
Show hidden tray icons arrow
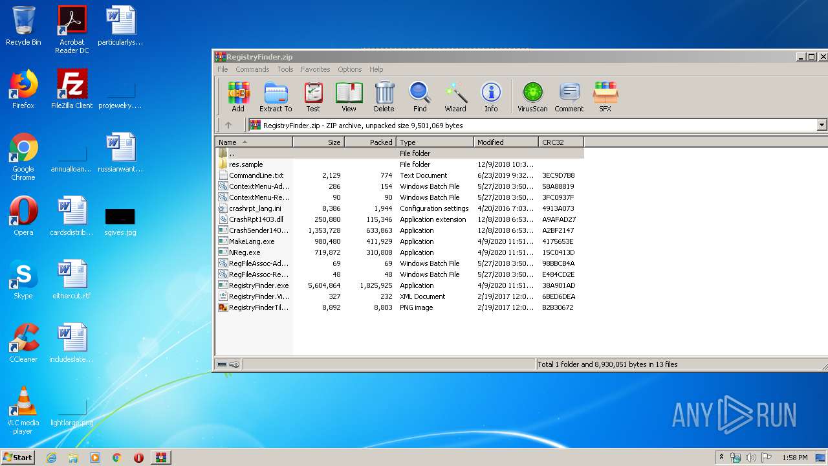[x=722, y=458]
